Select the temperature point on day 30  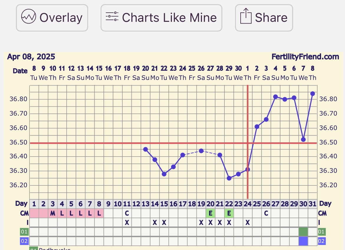click(303, 139)
